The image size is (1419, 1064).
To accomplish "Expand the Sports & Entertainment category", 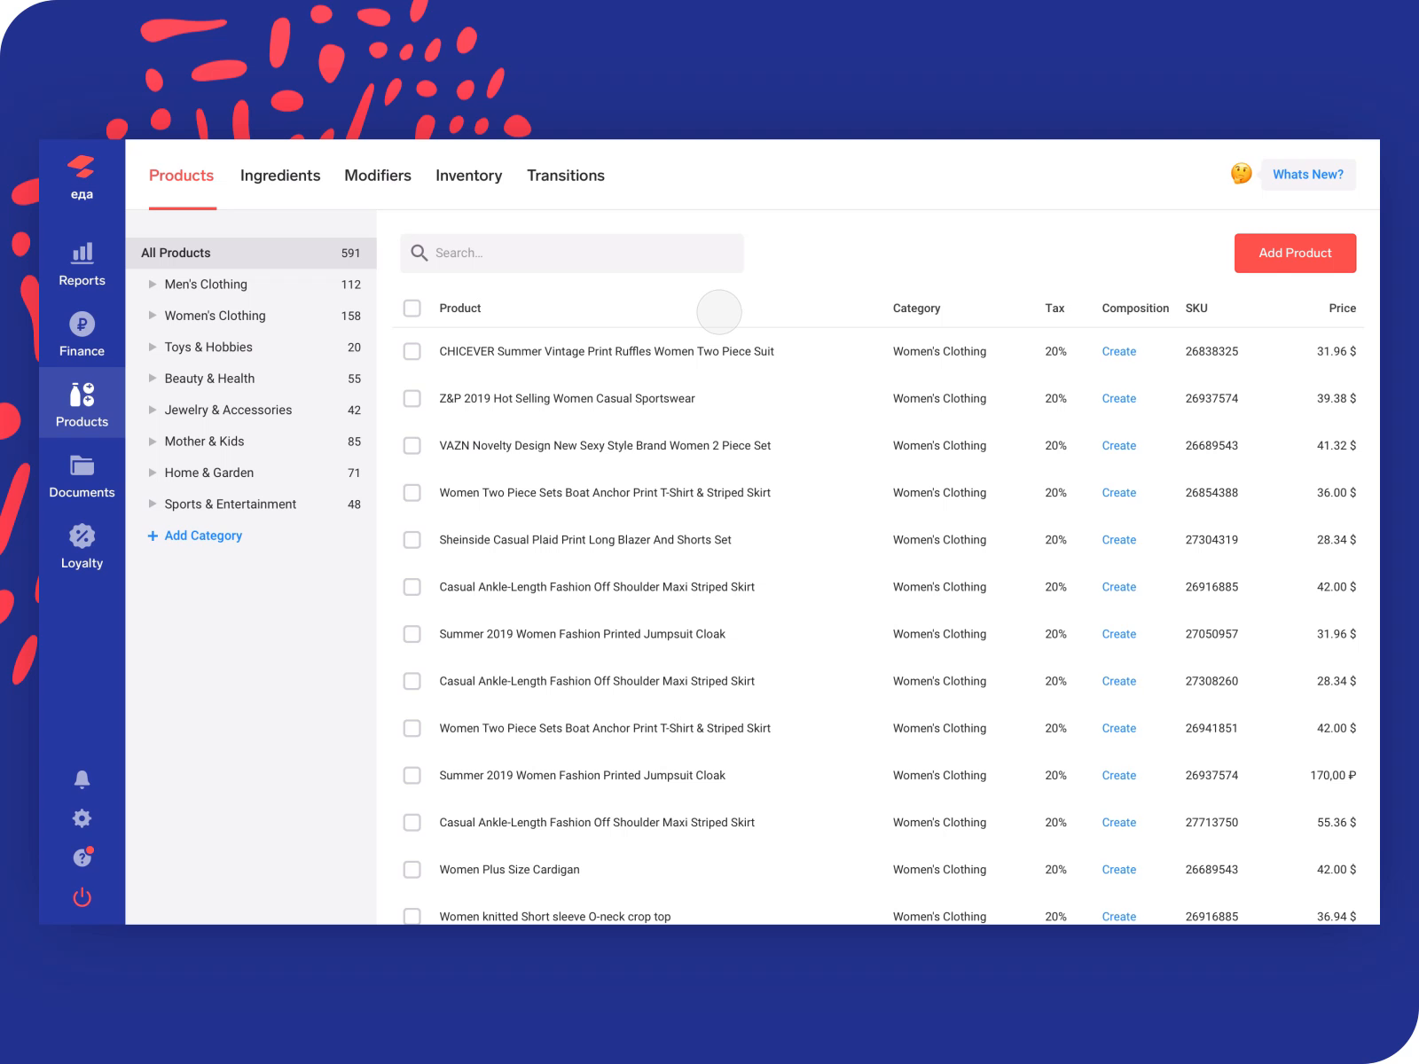I will [152, 504].
